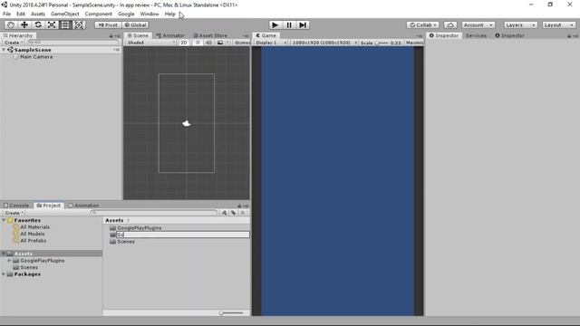Viewport: 580px width, 326px height.
Task: Switch to the Animator tab
Action: (x=170, y=35)
